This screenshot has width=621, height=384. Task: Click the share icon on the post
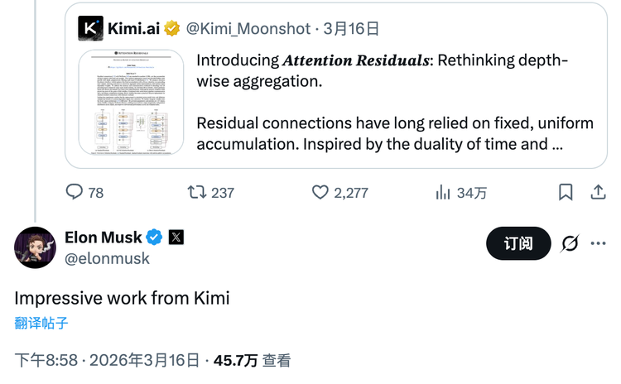coord(598,192)
